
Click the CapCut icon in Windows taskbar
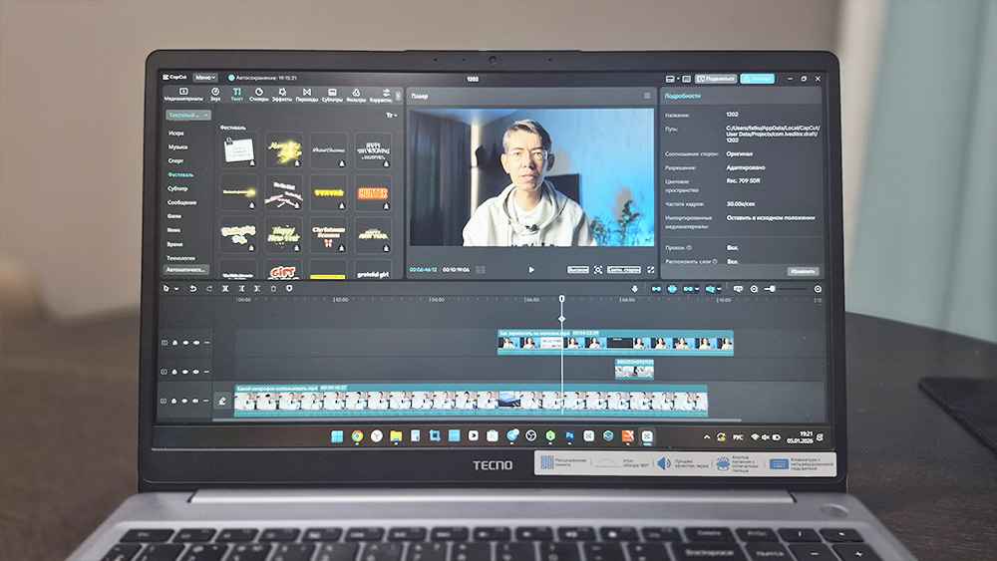pyautogui.click(x=645, y=436)
